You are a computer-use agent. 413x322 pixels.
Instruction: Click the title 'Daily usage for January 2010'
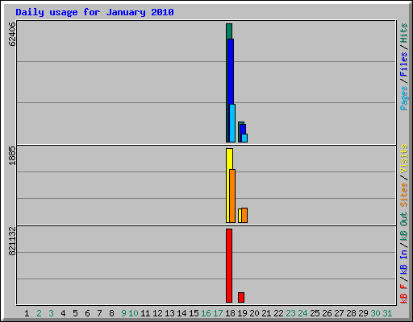click(x=94, y=12)
